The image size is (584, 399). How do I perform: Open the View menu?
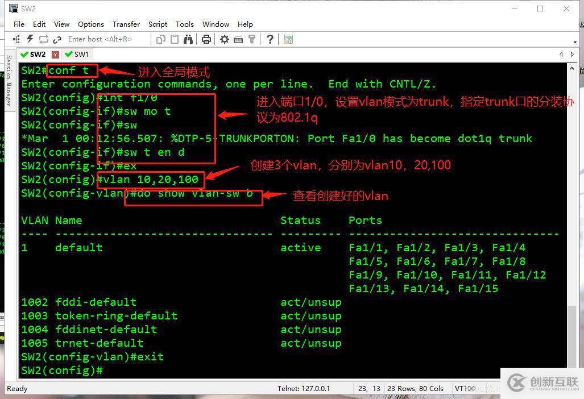61,24
